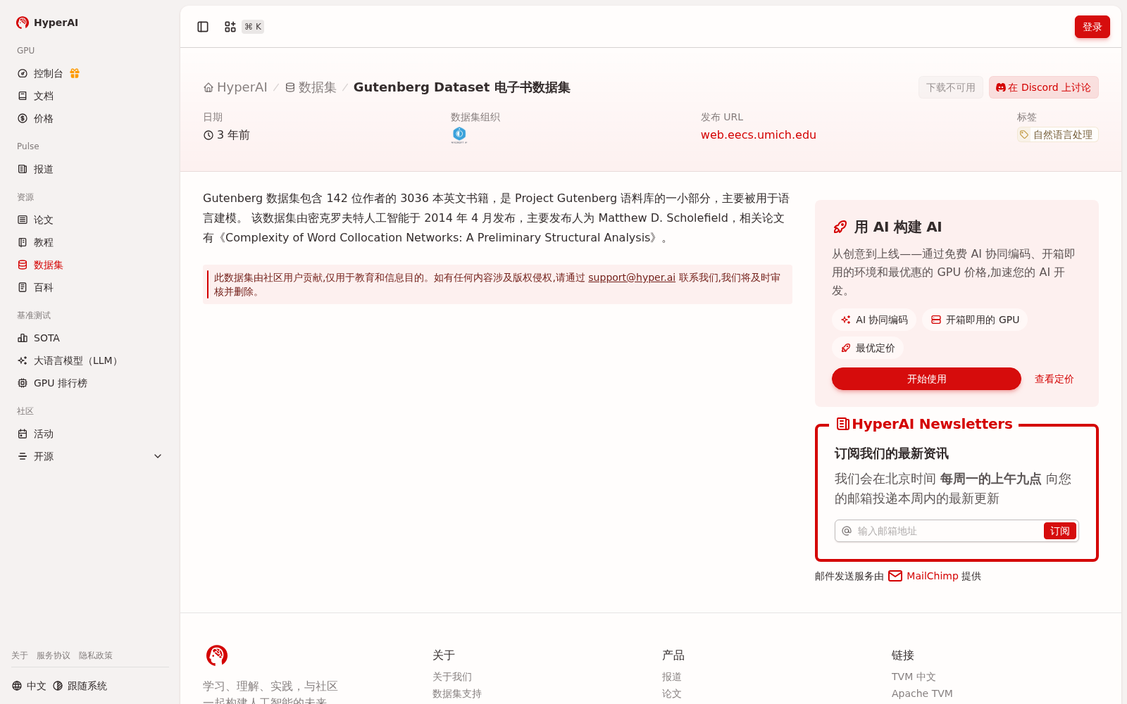Open 文档 in the sidebar

(x=90, y=96)
